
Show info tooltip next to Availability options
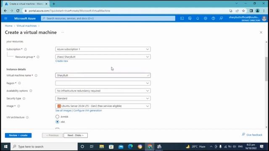[x=31, y=91]
